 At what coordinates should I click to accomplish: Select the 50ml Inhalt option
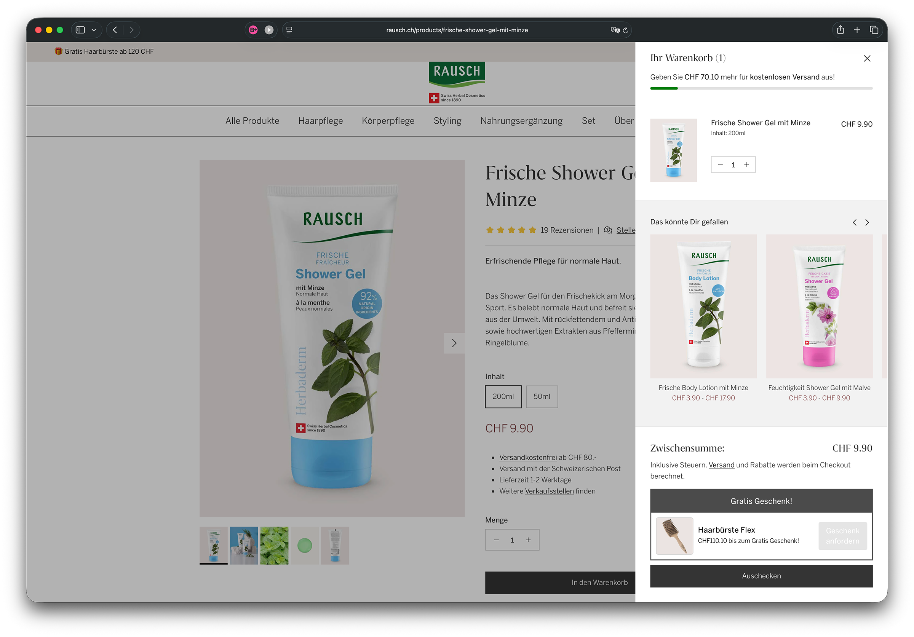542,397
